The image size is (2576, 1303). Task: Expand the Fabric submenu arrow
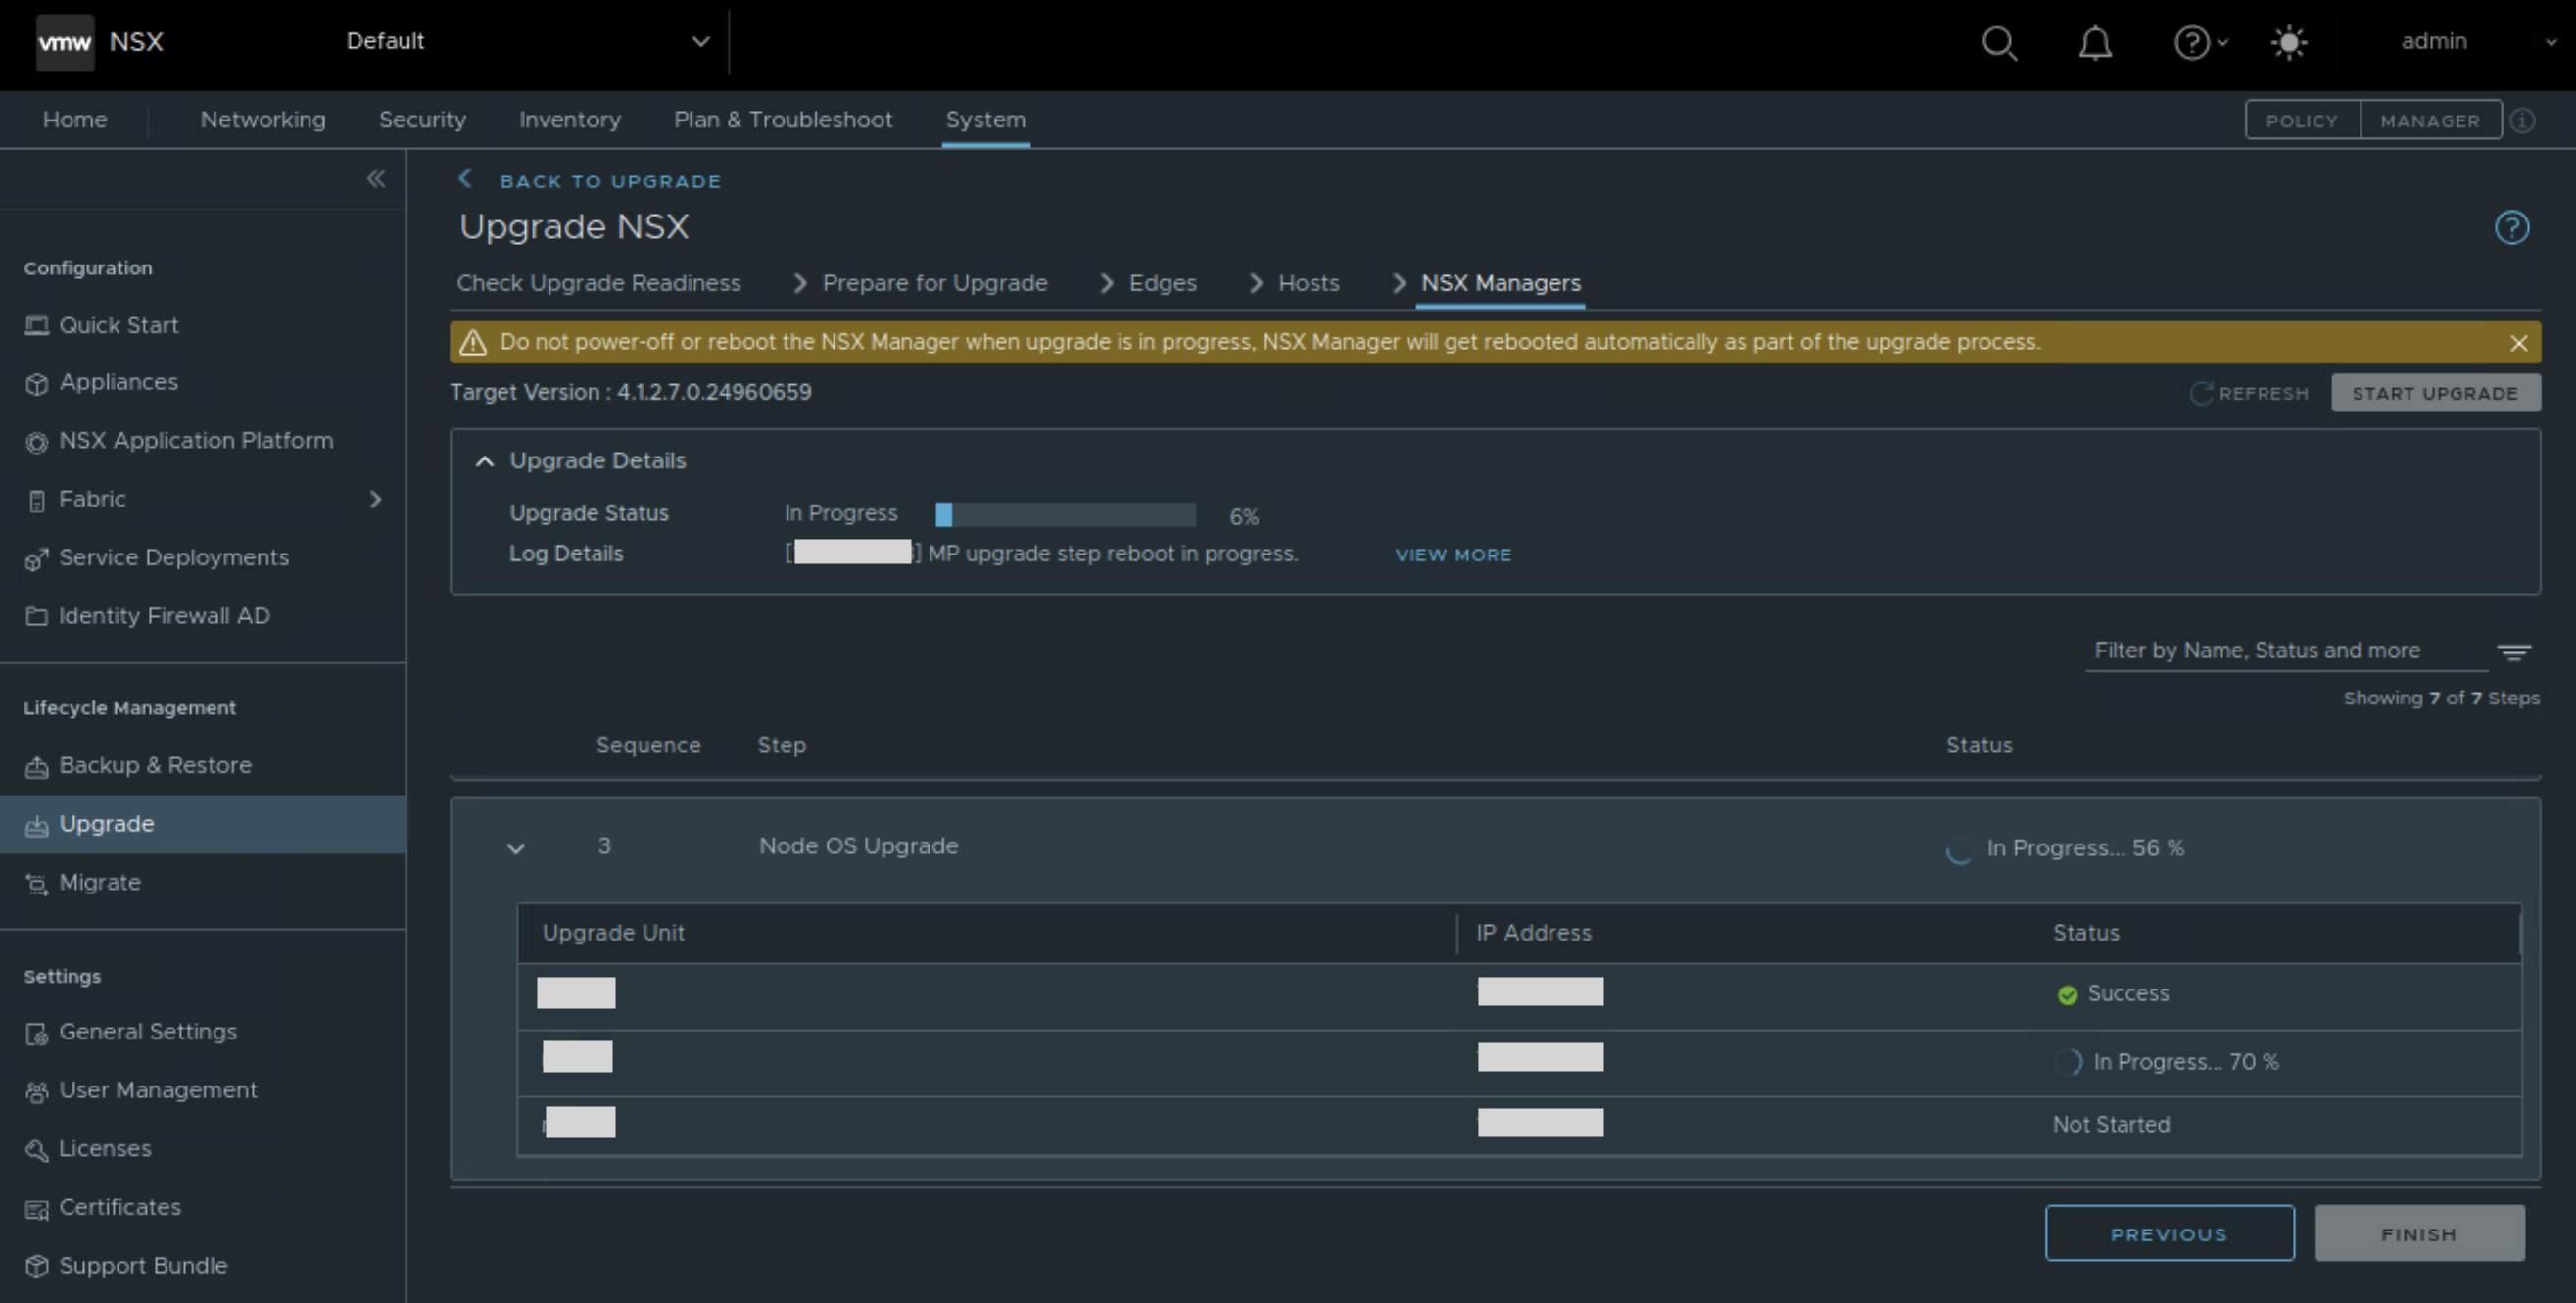(376, 499)
